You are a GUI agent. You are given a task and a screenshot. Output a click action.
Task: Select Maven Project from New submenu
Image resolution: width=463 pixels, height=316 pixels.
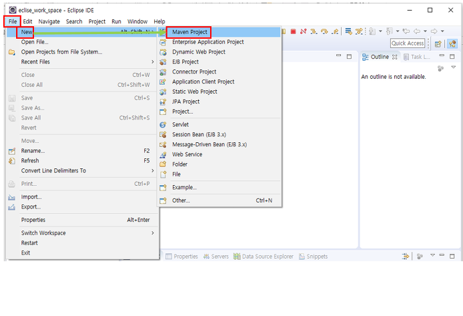pyautogui.click(x=219, y=32)
